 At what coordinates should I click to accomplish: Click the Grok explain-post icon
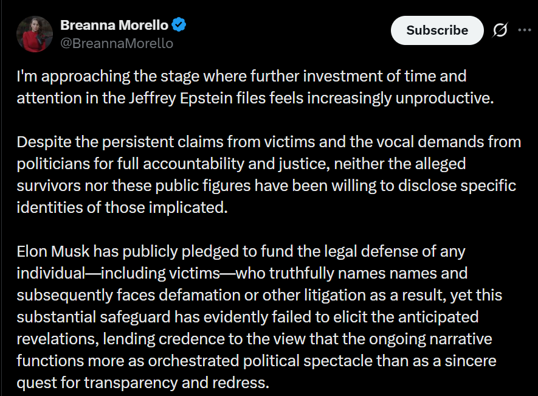[x=501, y=30]
